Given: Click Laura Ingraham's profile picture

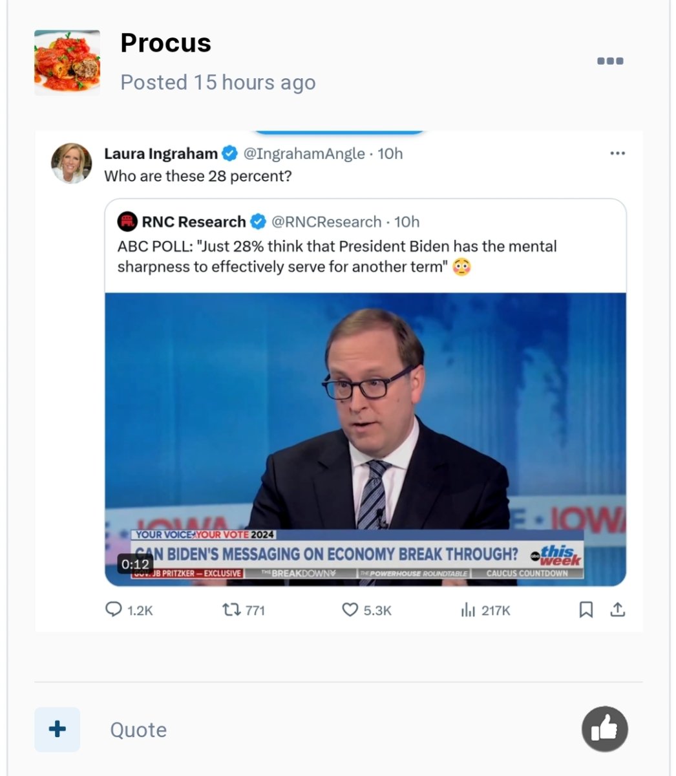Looking at the screenshot, I should coord(71,163).
